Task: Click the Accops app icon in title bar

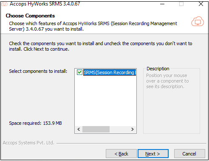Action: pyautogui.click(x=4, y=4)
